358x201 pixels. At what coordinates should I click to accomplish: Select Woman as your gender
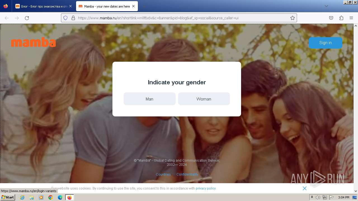click(204, 99)
